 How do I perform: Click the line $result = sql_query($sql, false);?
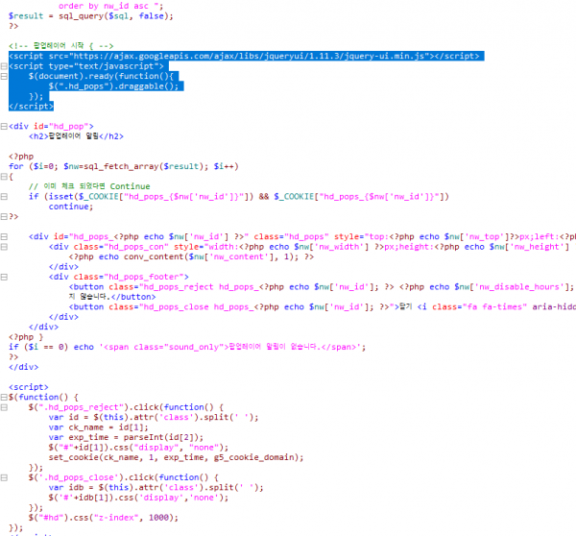[x=91, y=16]
